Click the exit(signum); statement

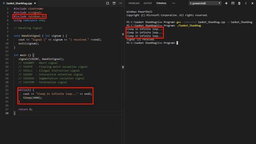[28, 44]
